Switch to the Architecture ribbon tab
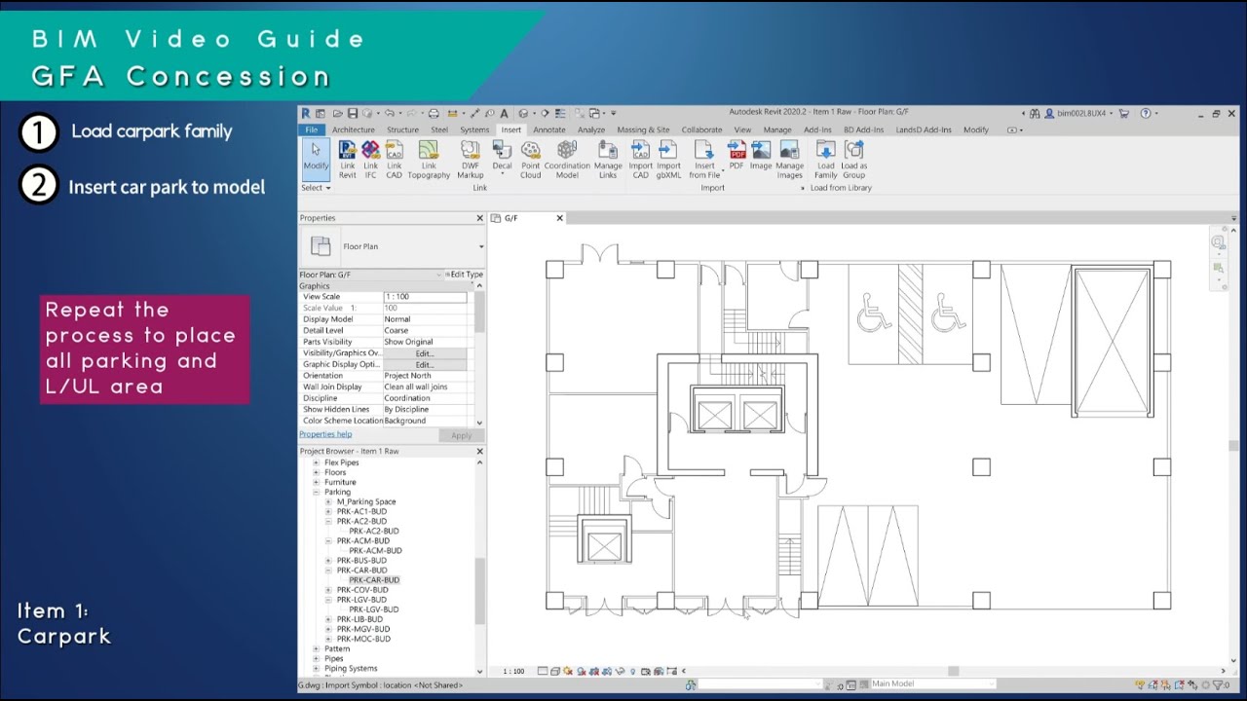Screen dimensions: 1247x701 click(353, 129)
